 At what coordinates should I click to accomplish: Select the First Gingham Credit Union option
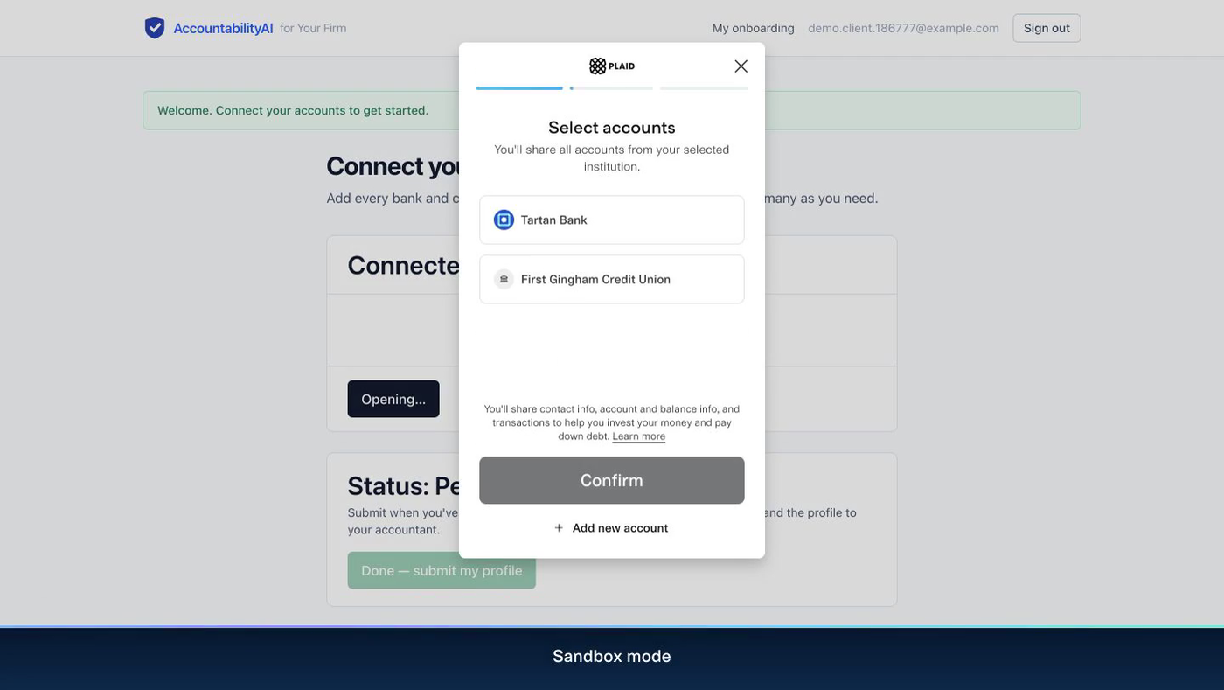(x=612, y=279)
